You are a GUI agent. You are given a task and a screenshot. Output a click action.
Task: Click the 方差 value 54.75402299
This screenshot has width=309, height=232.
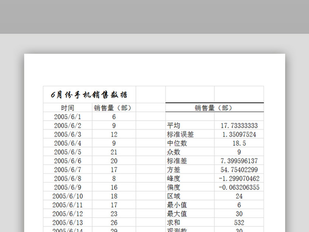coord(239,170)
